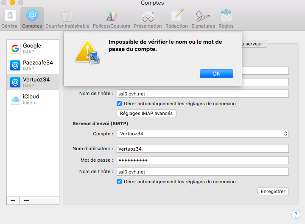Open the Général preferences pane
The width and height of the screenshot is (305, 224).
click(10, 19)
